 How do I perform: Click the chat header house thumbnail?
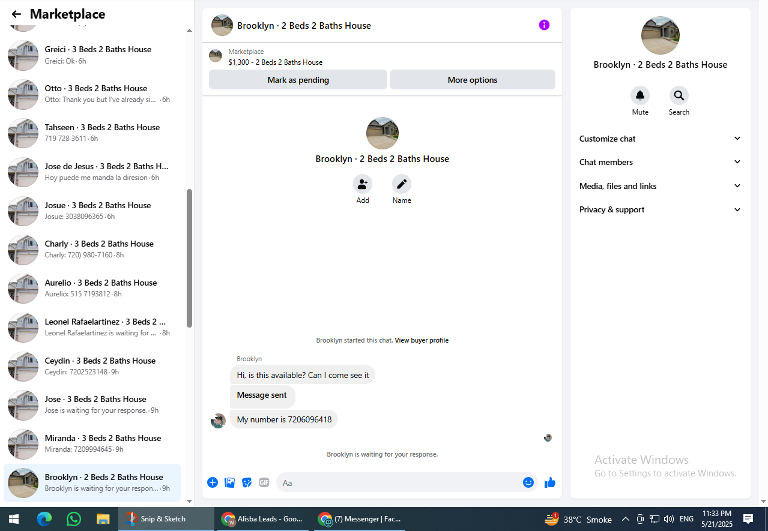[222, 25]
